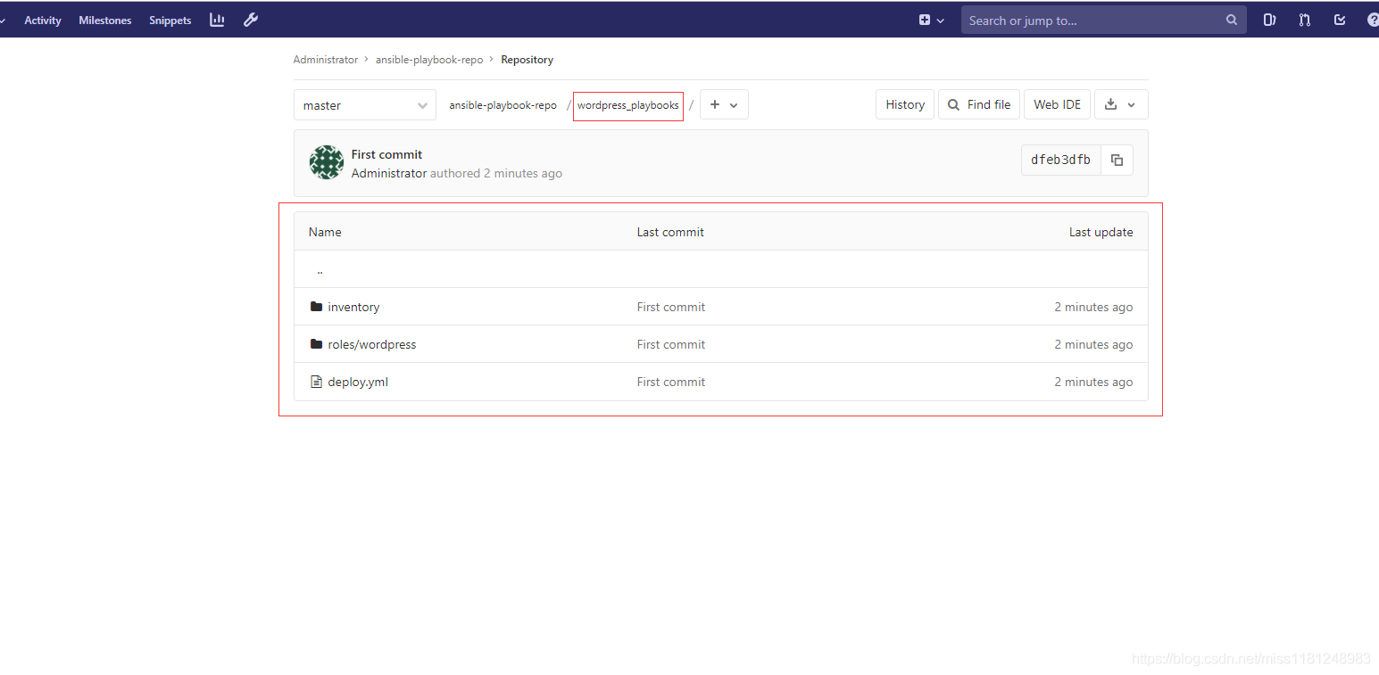The width and height of the screenshot is (1379, 675).
Task: Click the authored 2 minutes ago text
Action: 496,173
